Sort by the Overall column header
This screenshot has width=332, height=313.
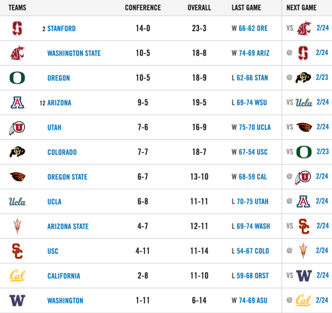[x=199, y=8]
